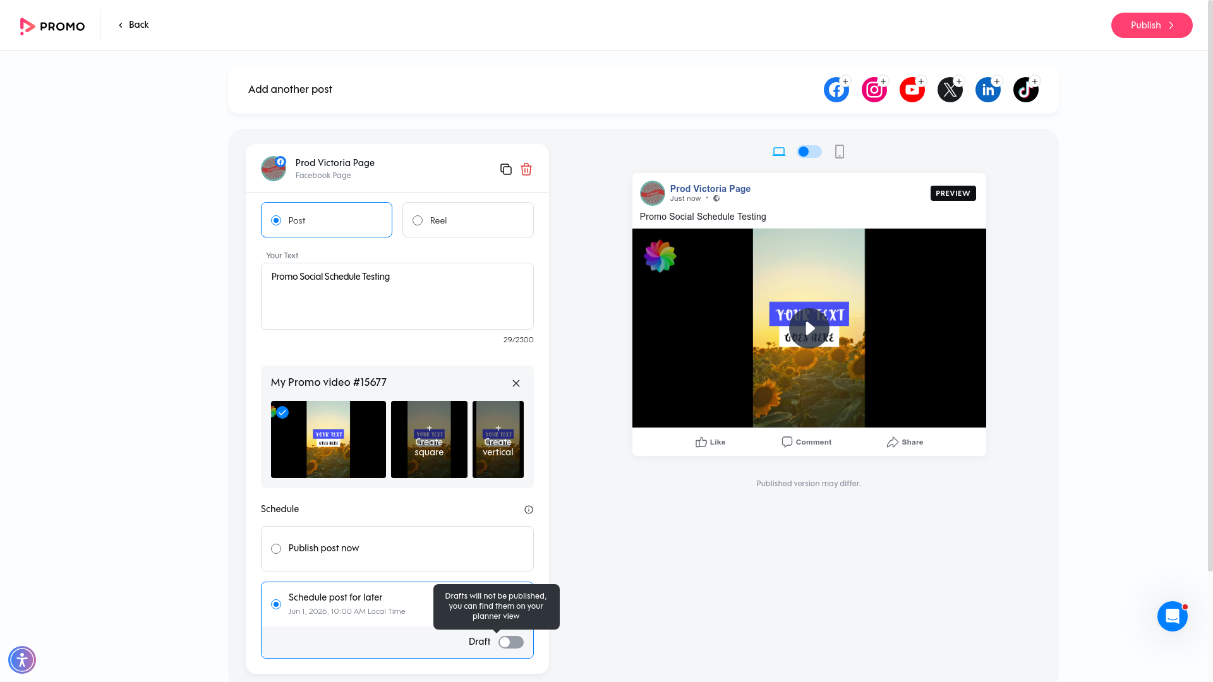This screenshot has height=682, width=1213.
Task: Add an X (Twitter) post
Action: tap(950, 89)
